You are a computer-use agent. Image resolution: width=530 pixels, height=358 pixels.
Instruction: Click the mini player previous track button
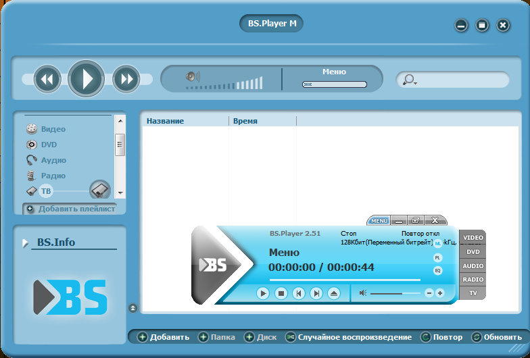coord(299,293)
